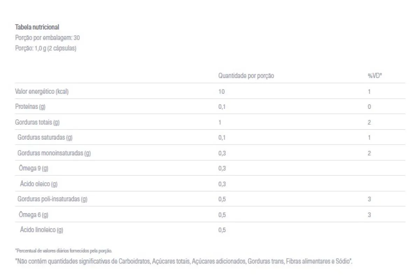Image resolution: width=420 pixels, height=280 pixels.
Task: Select the Gorduras poli-insaturadas (g) label
Action: pyautogui.click(x=52, y=199)
